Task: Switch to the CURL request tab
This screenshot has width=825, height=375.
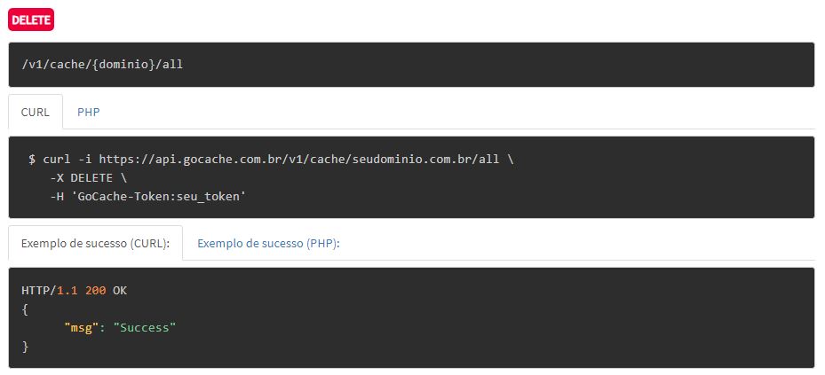Action: click(x=36, y=112)
